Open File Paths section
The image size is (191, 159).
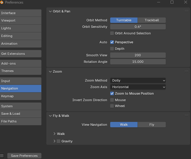click(x=20, y=121)
